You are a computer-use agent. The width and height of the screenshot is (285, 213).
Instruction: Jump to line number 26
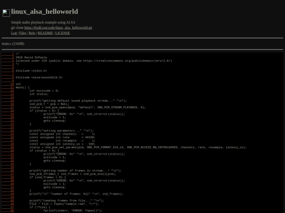pyautogui.click(x=8, y=137)
